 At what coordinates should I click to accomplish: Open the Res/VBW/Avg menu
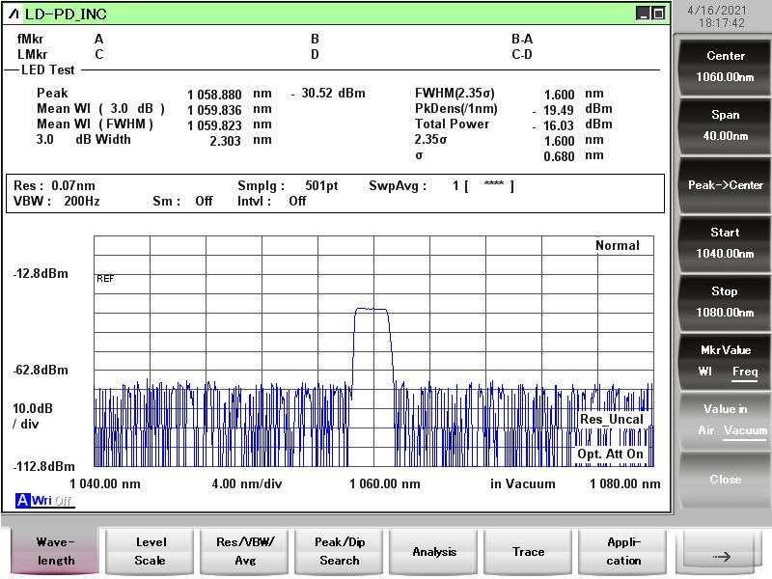coord(244,551)
